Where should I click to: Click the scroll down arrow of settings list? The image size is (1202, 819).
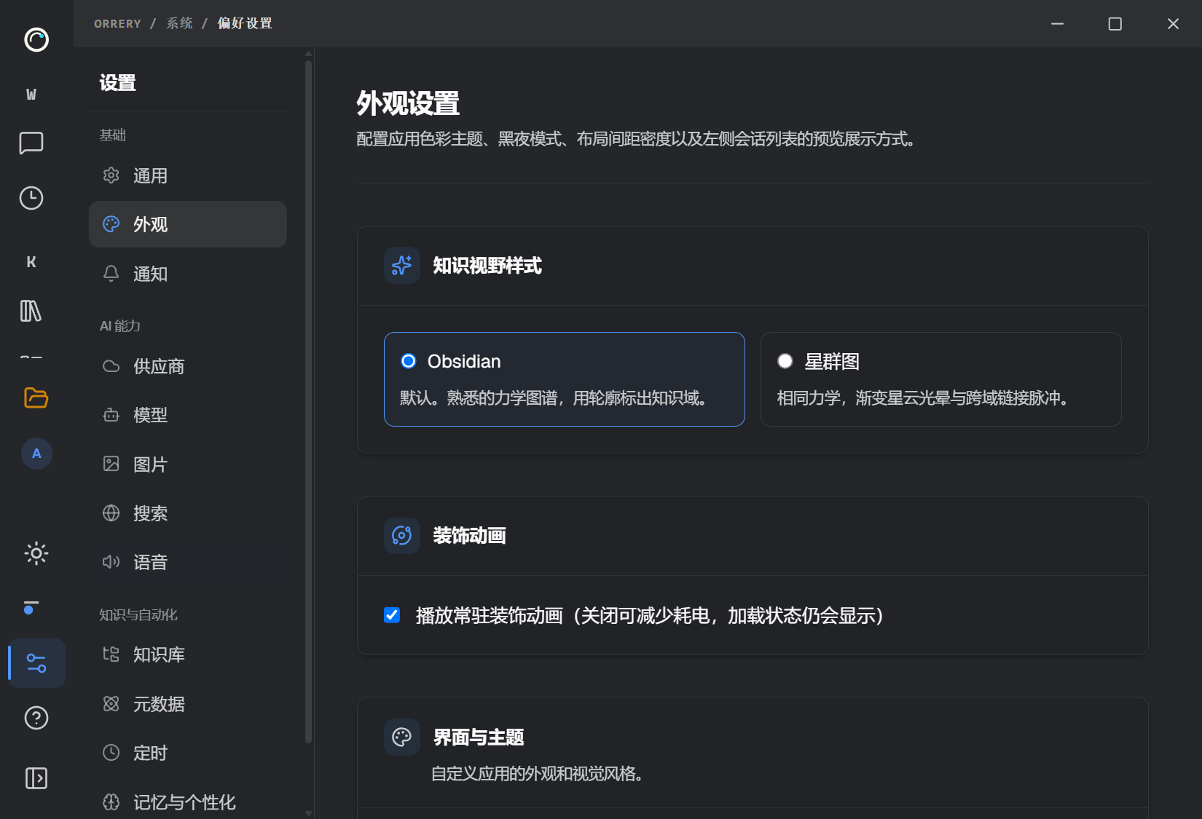pyautogui.click(x=309, y=813)
